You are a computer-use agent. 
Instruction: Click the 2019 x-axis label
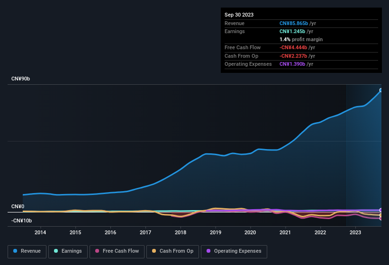(x=215, y=232)
